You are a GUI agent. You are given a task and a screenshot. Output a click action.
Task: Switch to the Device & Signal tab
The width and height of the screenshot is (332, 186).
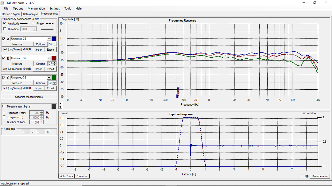point(11,14)
